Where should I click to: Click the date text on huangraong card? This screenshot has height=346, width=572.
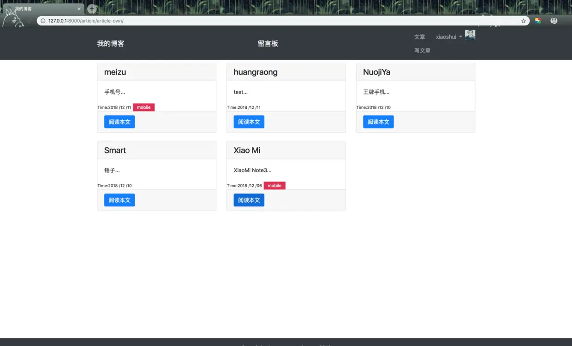click(244, 107)
